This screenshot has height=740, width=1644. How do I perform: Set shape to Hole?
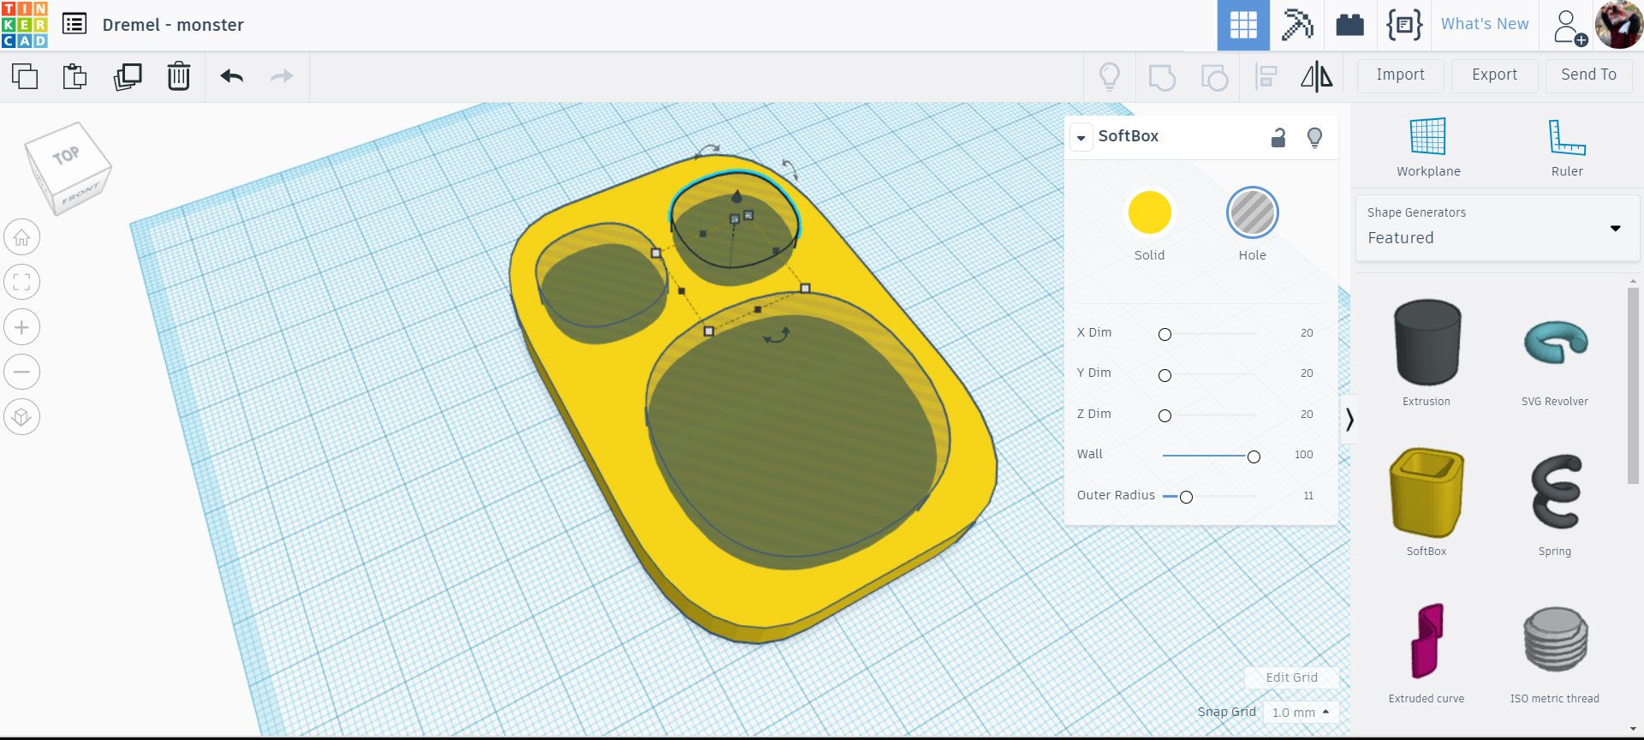(1252, 213)
